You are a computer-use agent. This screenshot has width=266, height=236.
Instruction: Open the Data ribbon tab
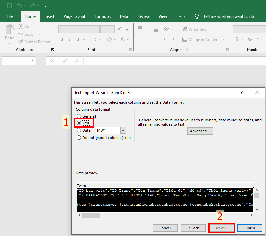[124, 16]
